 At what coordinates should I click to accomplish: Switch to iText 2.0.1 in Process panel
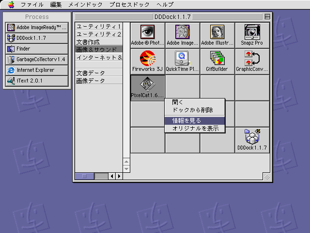[x=37, y=81]
